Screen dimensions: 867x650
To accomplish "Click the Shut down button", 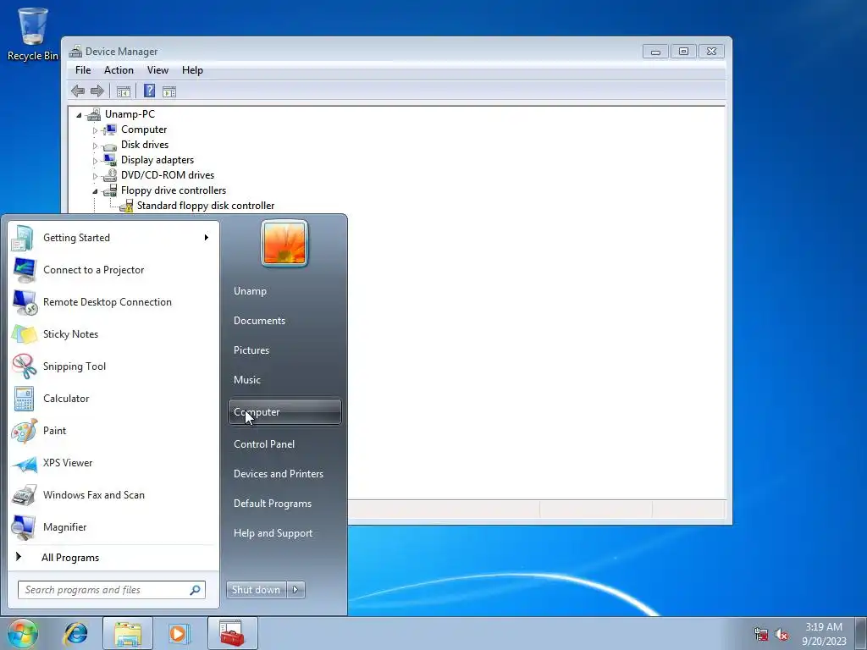I will pyautogui.click(x=257, y=590).
